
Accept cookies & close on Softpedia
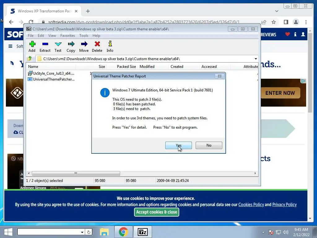[156, 212]
